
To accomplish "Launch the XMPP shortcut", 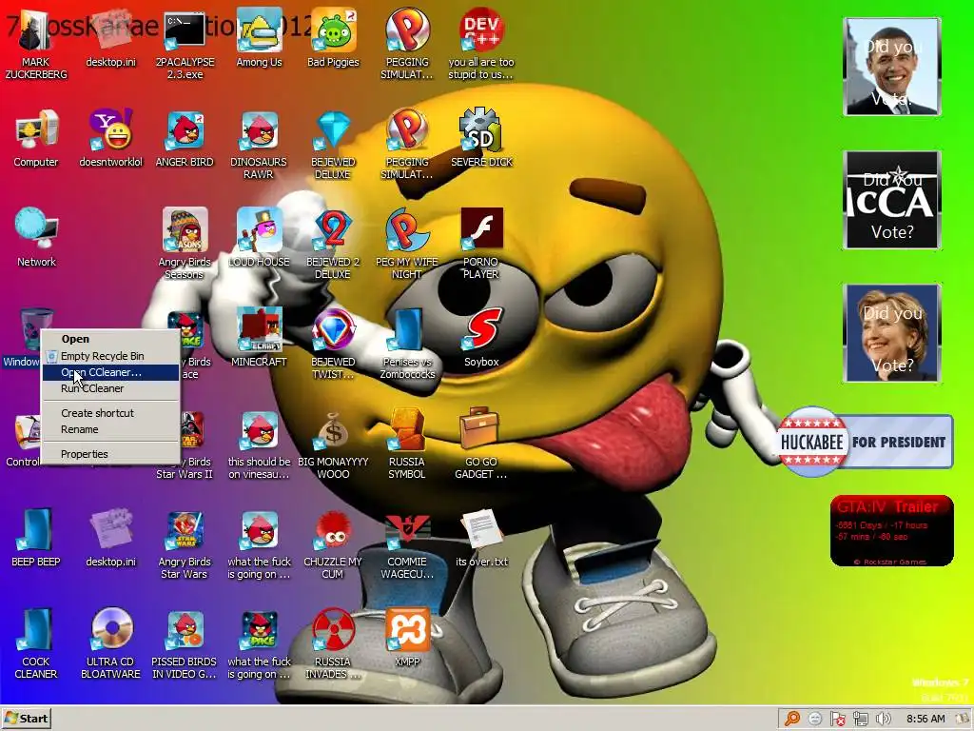I will point(407,638).
